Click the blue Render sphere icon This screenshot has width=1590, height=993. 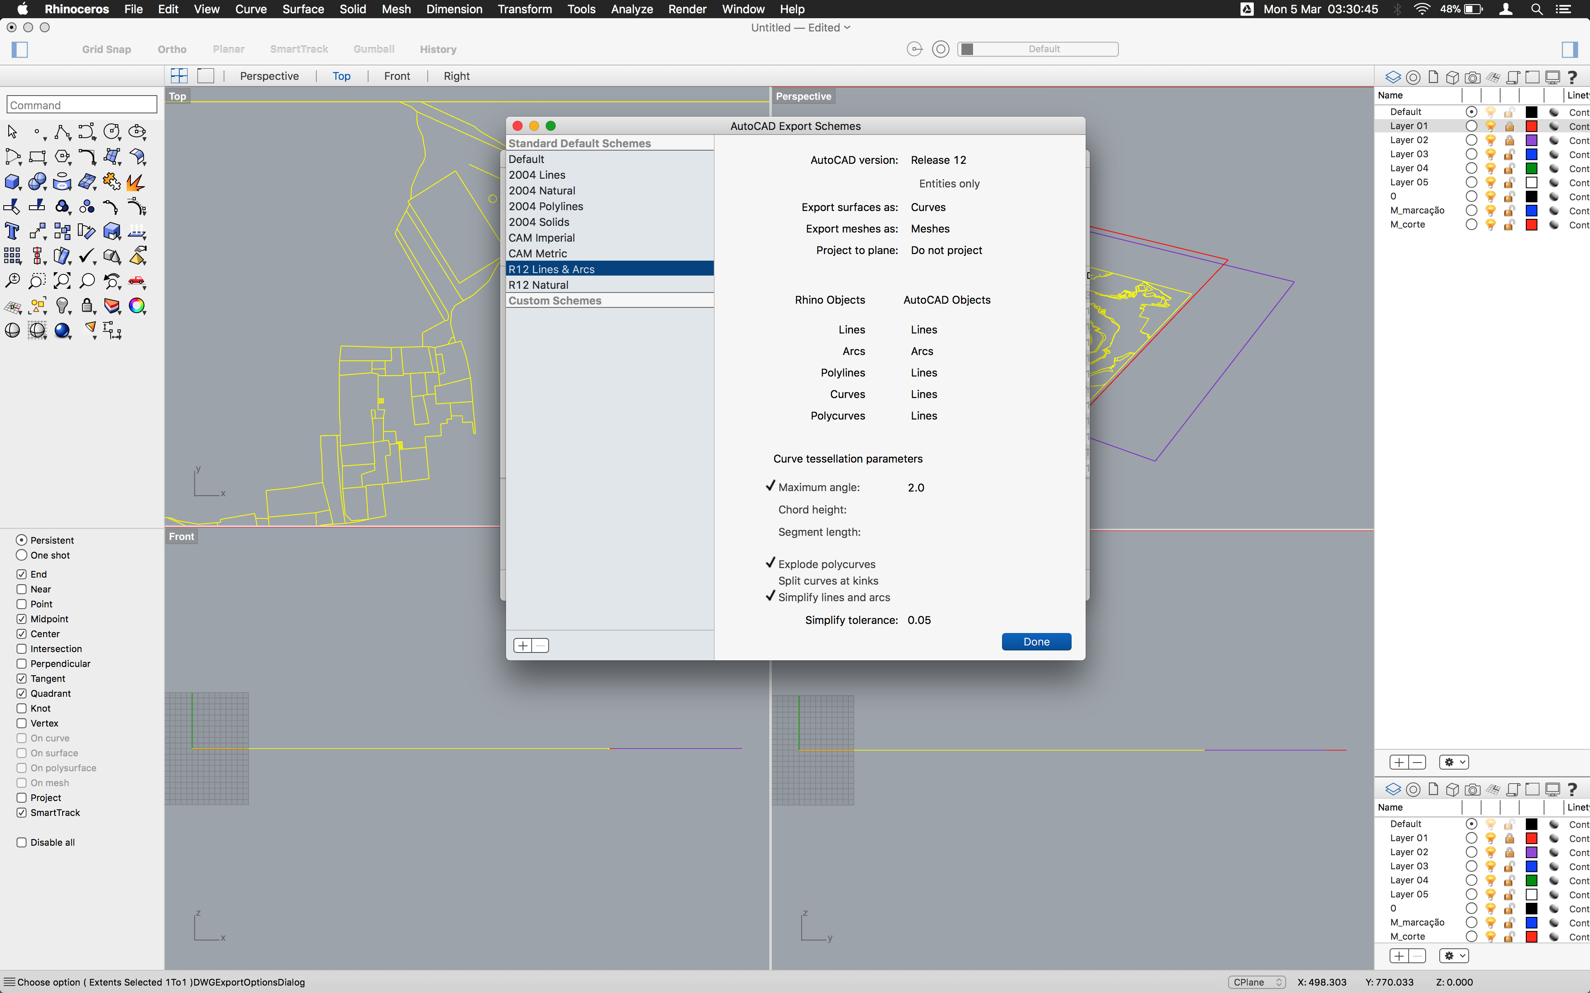pyautogui.click(x=63, y=330)
